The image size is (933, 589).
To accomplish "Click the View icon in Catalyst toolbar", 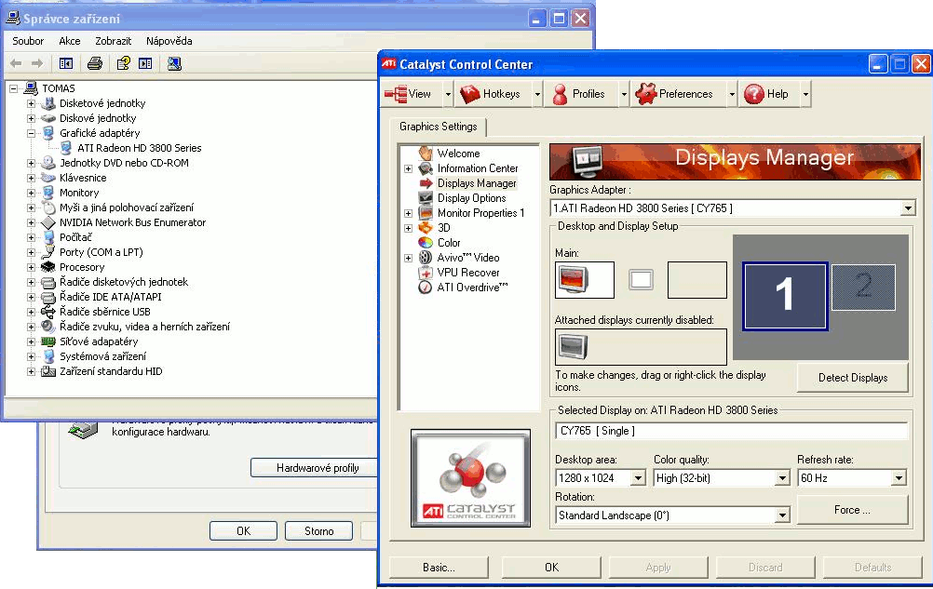I will [x=396, y=94].
